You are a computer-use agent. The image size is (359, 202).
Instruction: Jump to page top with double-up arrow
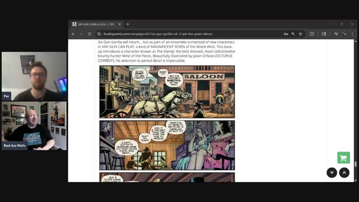[344, 173]
